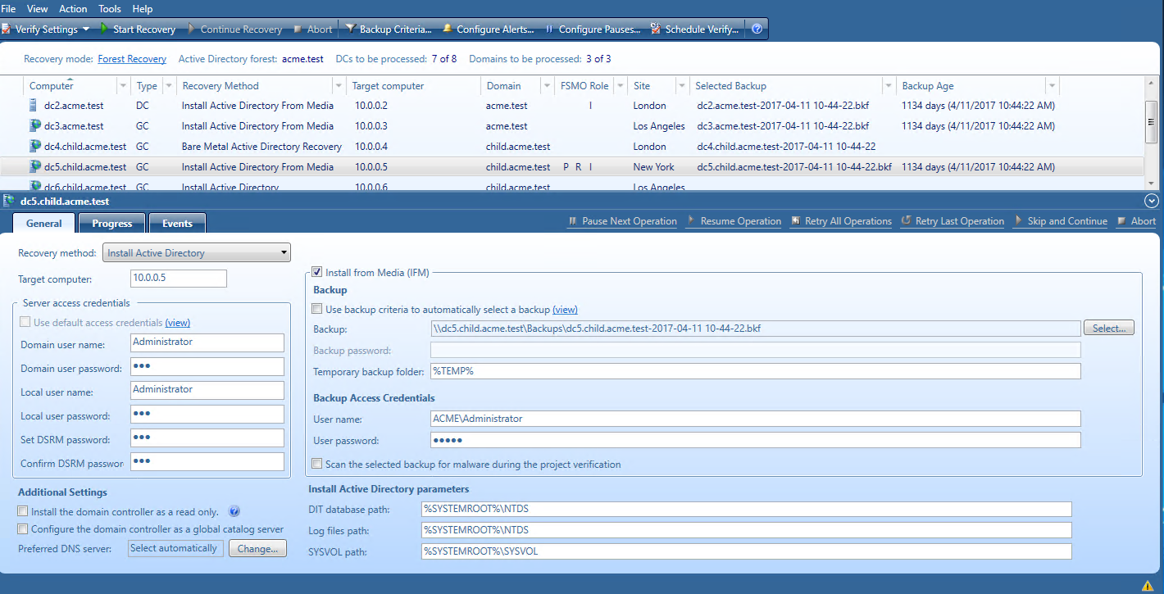
Task: Click the read-only domain controller info icon
Action: click(x=234, y=511)
